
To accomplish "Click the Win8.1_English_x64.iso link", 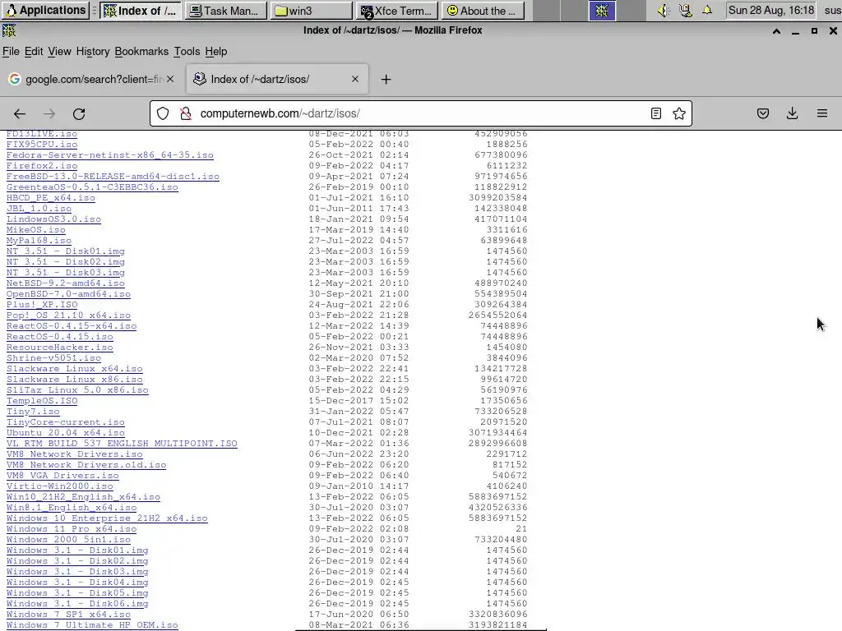I will [x=72, y=508].
